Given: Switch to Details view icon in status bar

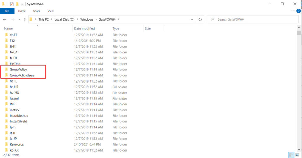Looking at the screenshot, I should point(291,155).
